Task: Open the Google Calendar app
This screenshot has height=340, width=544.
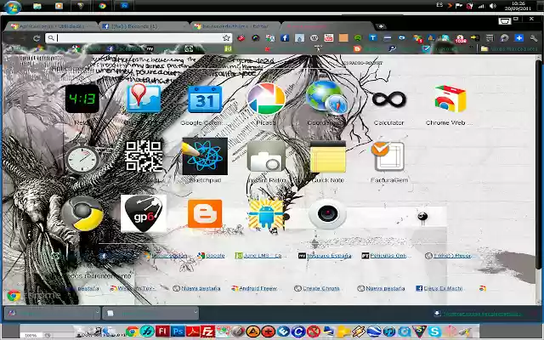Action: [205, 99]
